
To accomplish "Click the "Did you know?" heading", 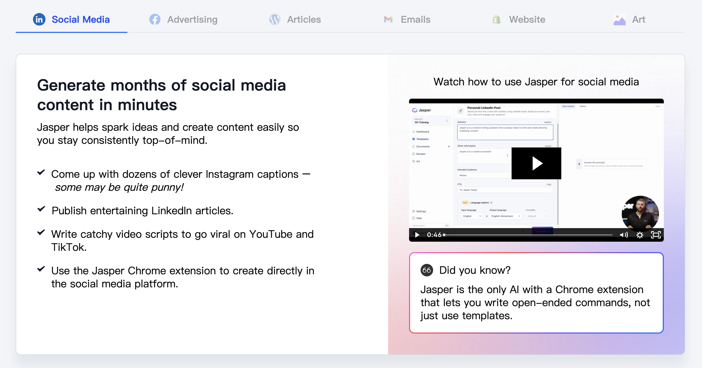I will [x=475, y=270].
